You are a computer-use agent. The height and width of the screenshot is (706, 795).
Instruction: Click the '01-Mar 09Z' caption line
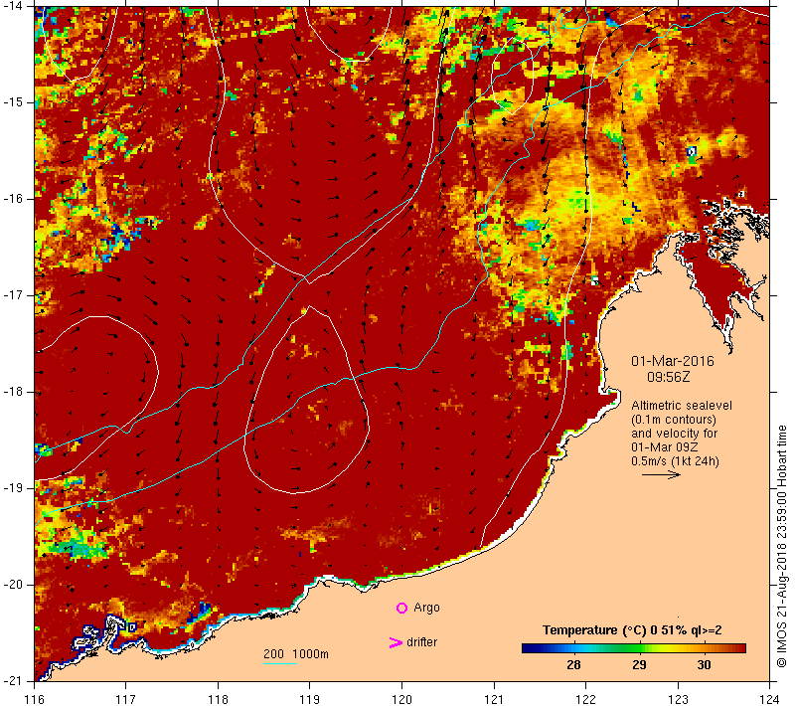(664, 446)
